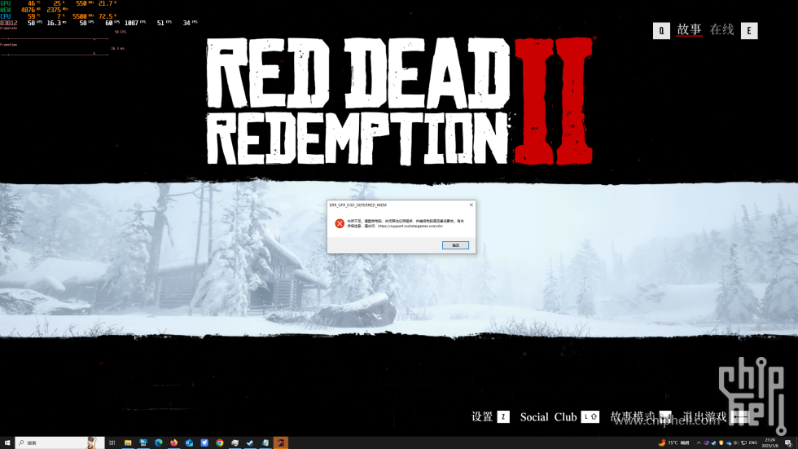
Task: Select the 故事 tab in game menu
Action: [x=689, y=30]
